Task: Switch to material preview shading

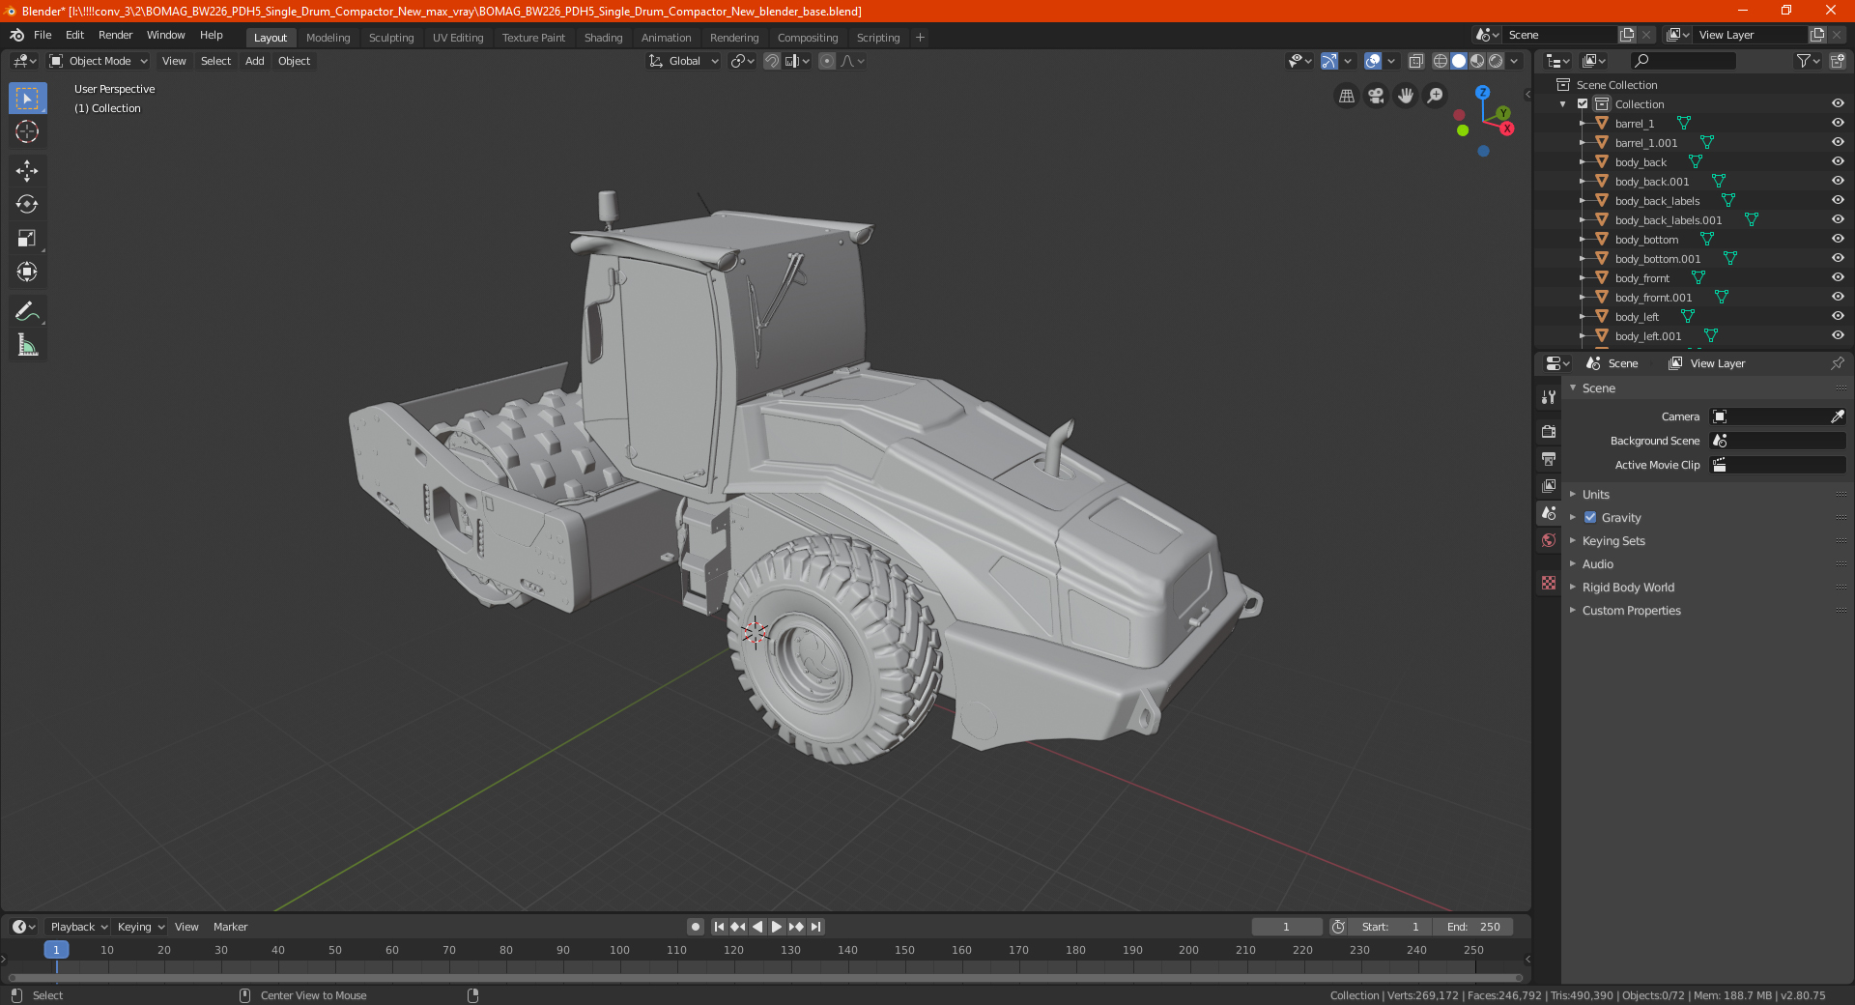Action: pos(1477,61)
